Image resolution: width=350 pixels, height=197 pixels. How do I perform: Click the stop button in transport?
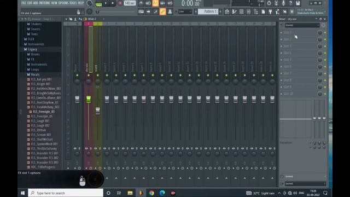pyautogui.click(x=113, y=3)
